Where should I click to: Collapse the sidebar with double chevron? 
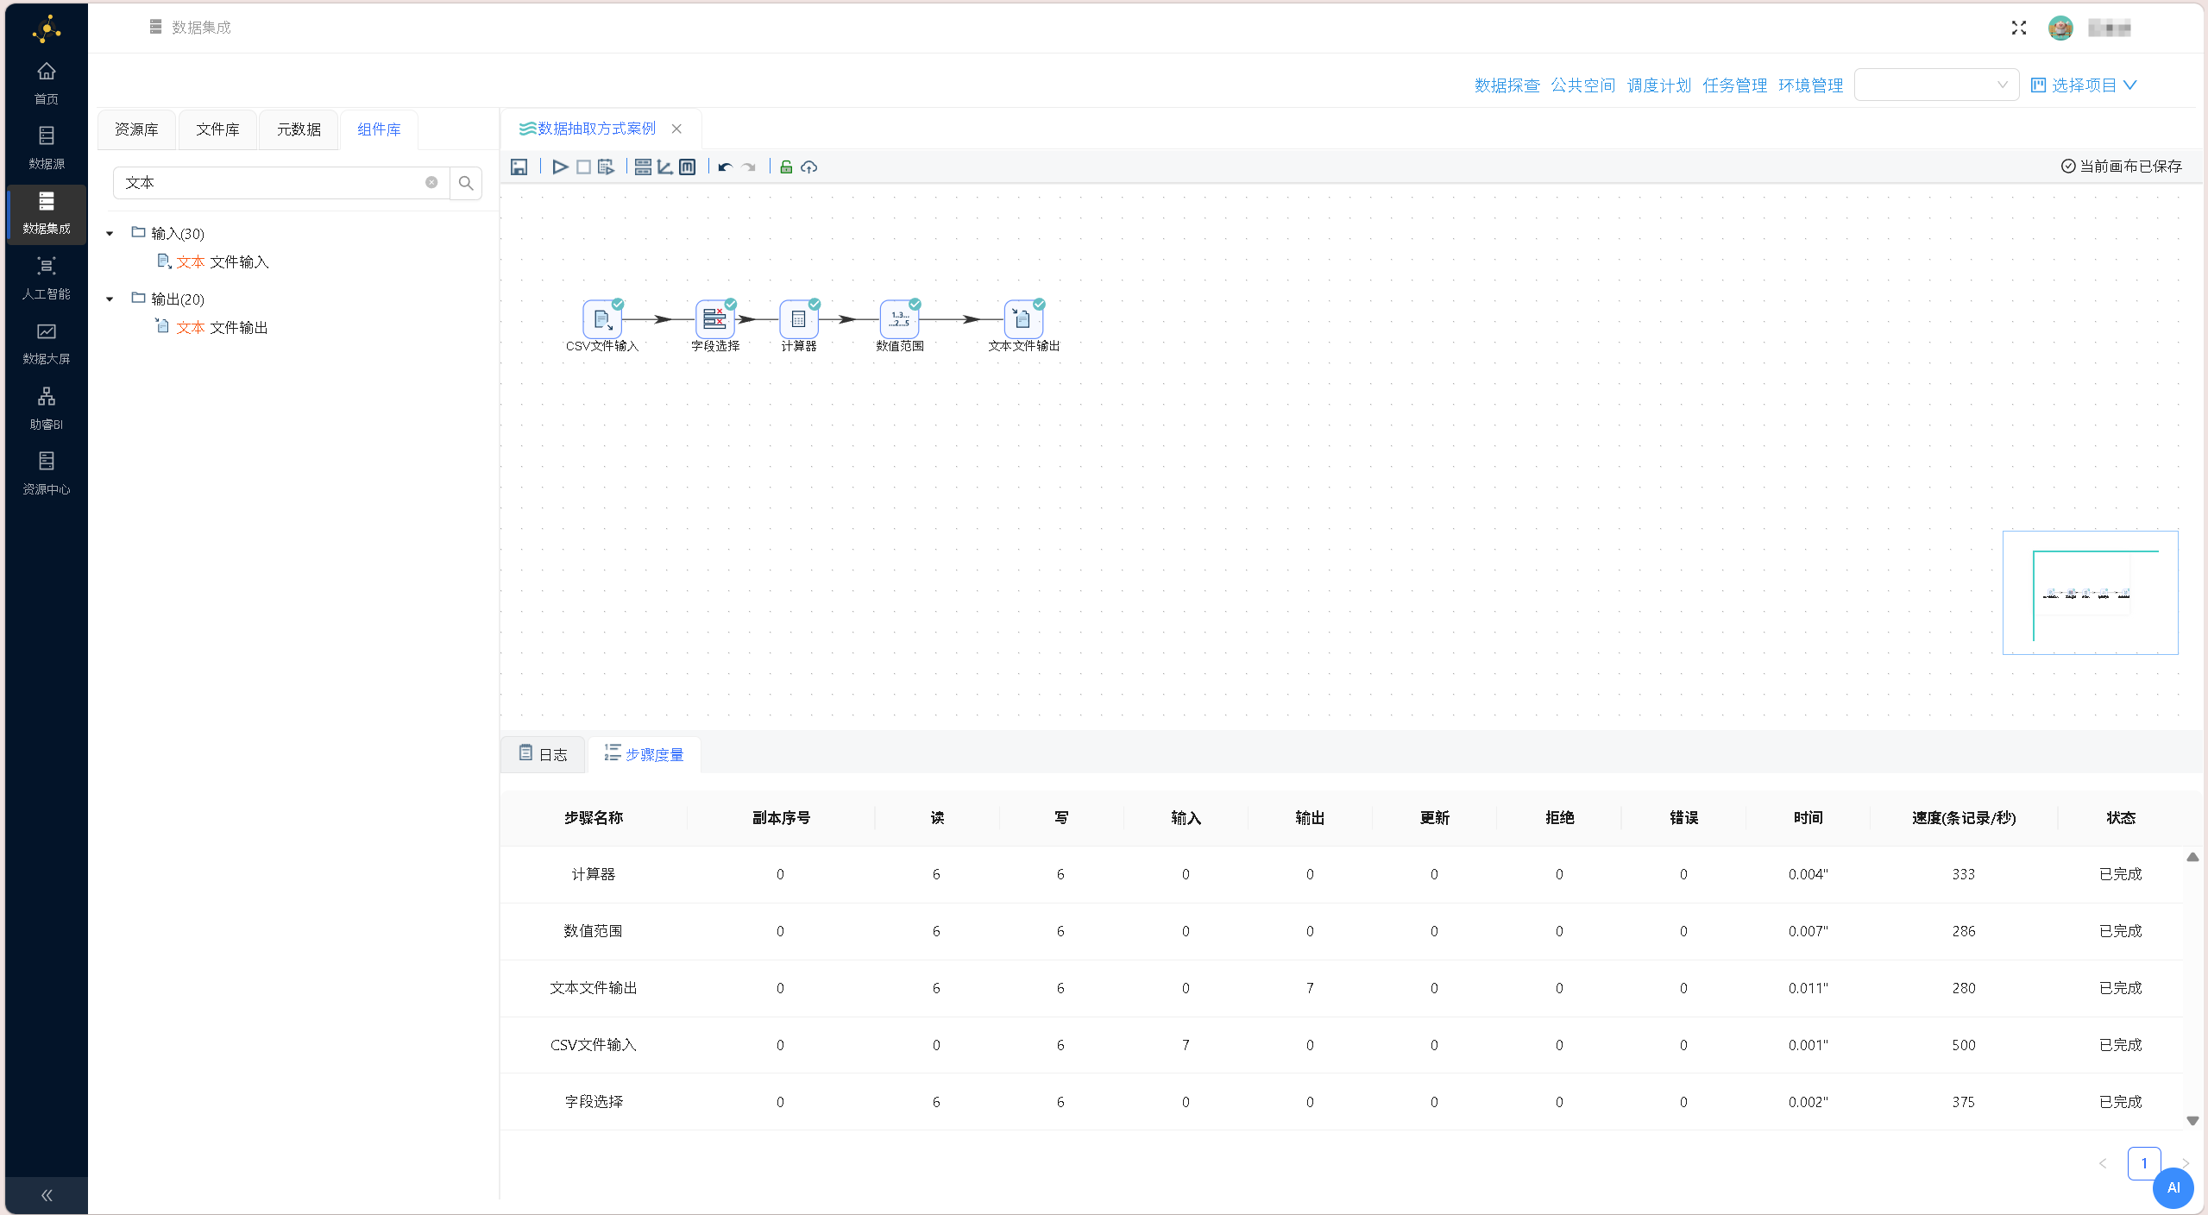click(47, 1195)
